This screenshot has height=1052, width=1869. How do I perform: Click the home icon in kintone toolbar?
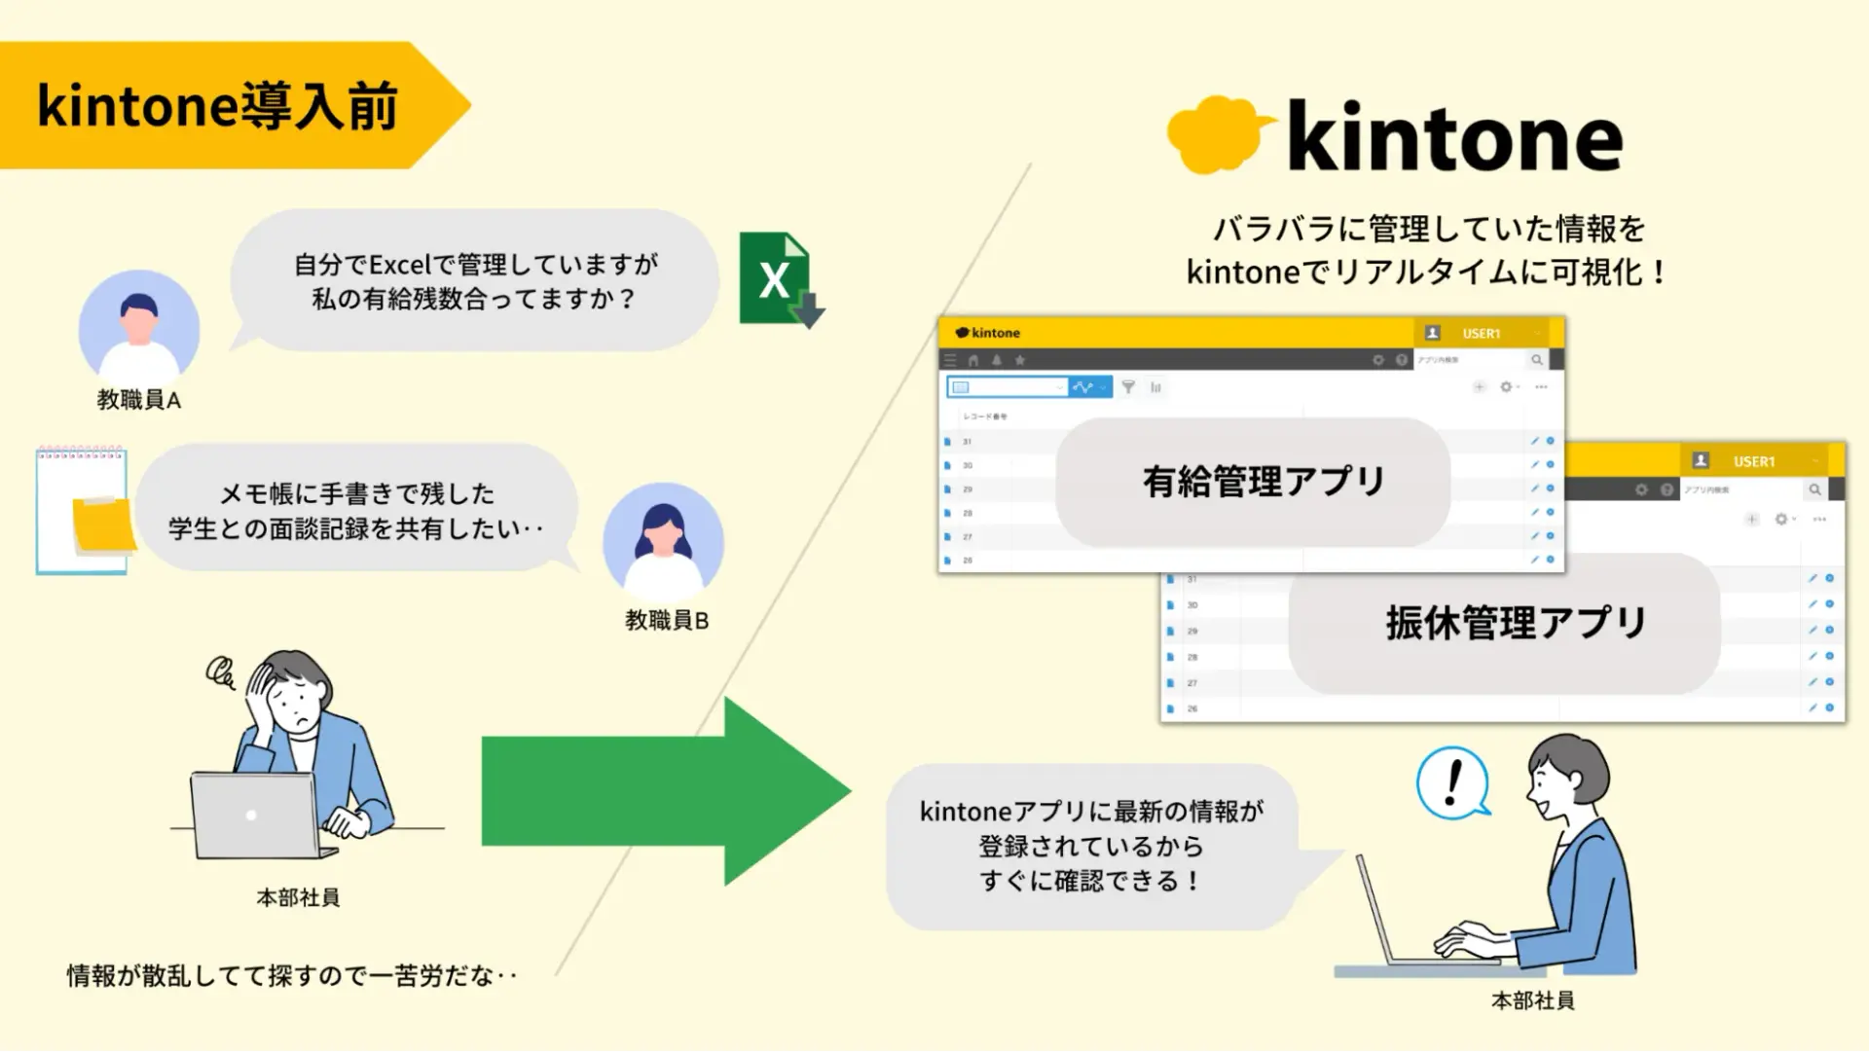[x=973, y=360]
